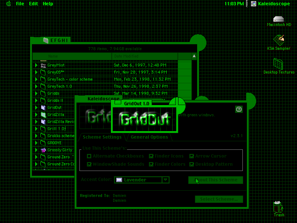Select the Gridds folder icon
This screenshot has height=223, width=297.
pyautogui.click(x=43, y=94)
